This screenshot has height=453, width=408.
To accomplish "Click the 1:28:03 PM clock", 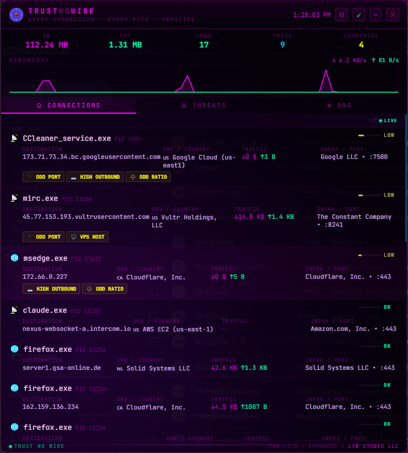I will click(312, 15).
